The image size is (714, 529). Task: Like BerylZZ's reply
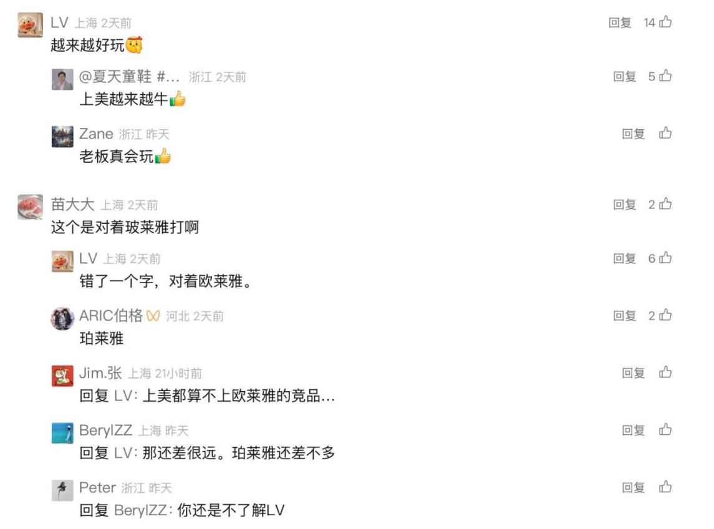click(x=665, y=430)
